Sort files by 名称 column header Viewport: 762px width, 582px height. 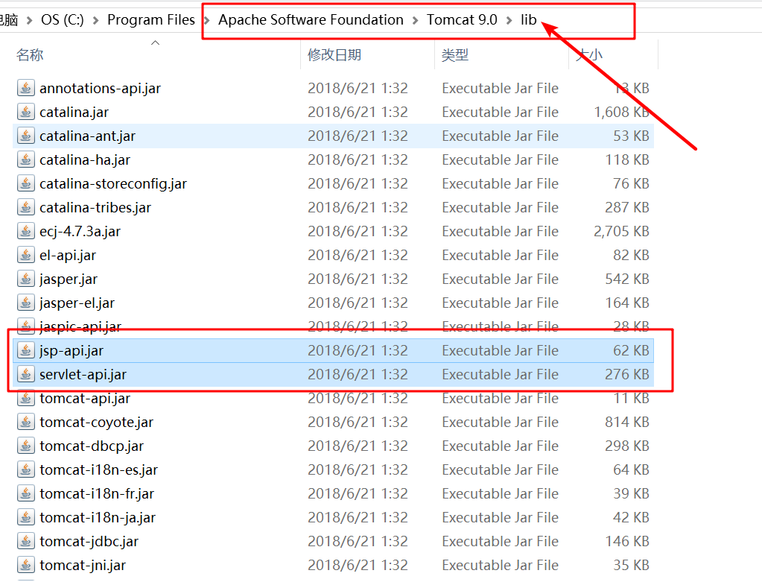pos(30,55)
